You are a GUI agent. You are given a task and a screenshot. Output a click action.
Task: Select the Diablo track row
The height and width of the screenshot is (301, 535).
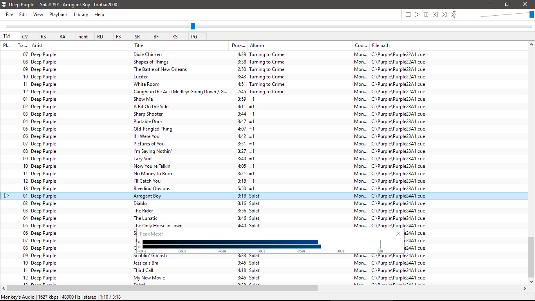point(264,203)
